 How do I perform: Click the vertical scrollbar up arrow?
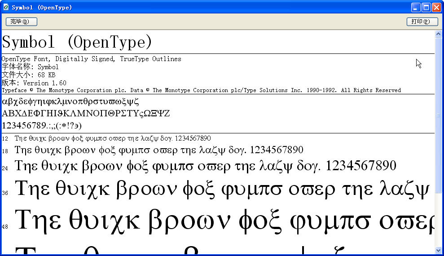coord(438,34)
